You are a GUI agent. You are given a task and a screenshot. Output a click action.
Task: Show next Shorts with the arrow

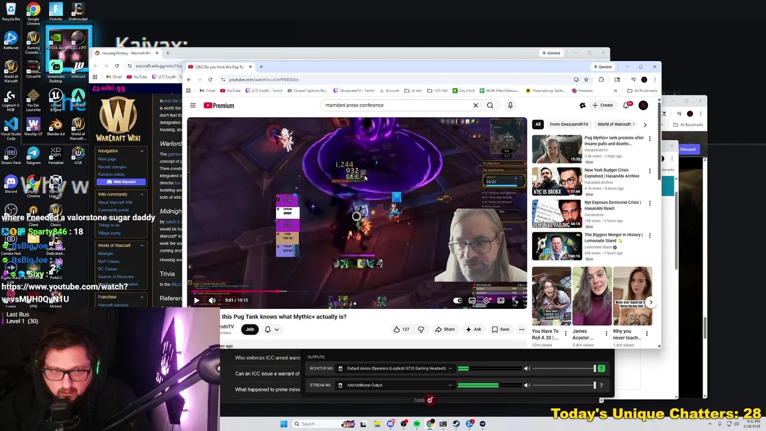tap(651, 302)
